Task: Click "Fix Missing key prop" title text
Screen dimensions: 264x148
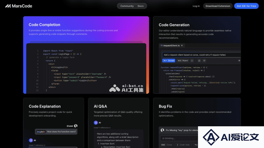Action: 182,130
